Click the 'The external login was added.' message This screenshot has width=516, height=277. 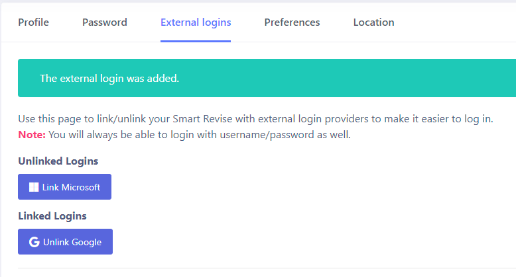pyautogui.click(x=109, y=79)
